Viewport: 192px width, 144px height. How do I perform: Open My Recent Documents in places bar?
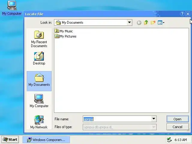point(39,39)
